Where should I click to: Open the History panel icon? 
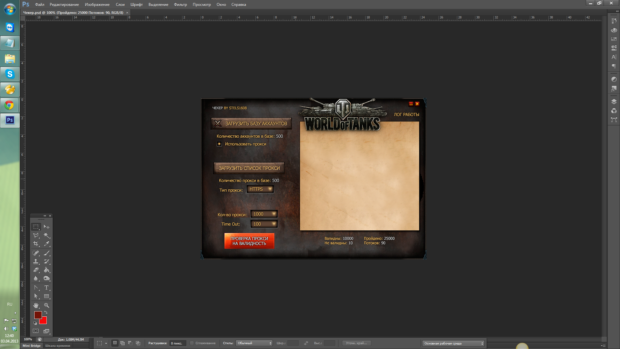(x=614, y=21)
